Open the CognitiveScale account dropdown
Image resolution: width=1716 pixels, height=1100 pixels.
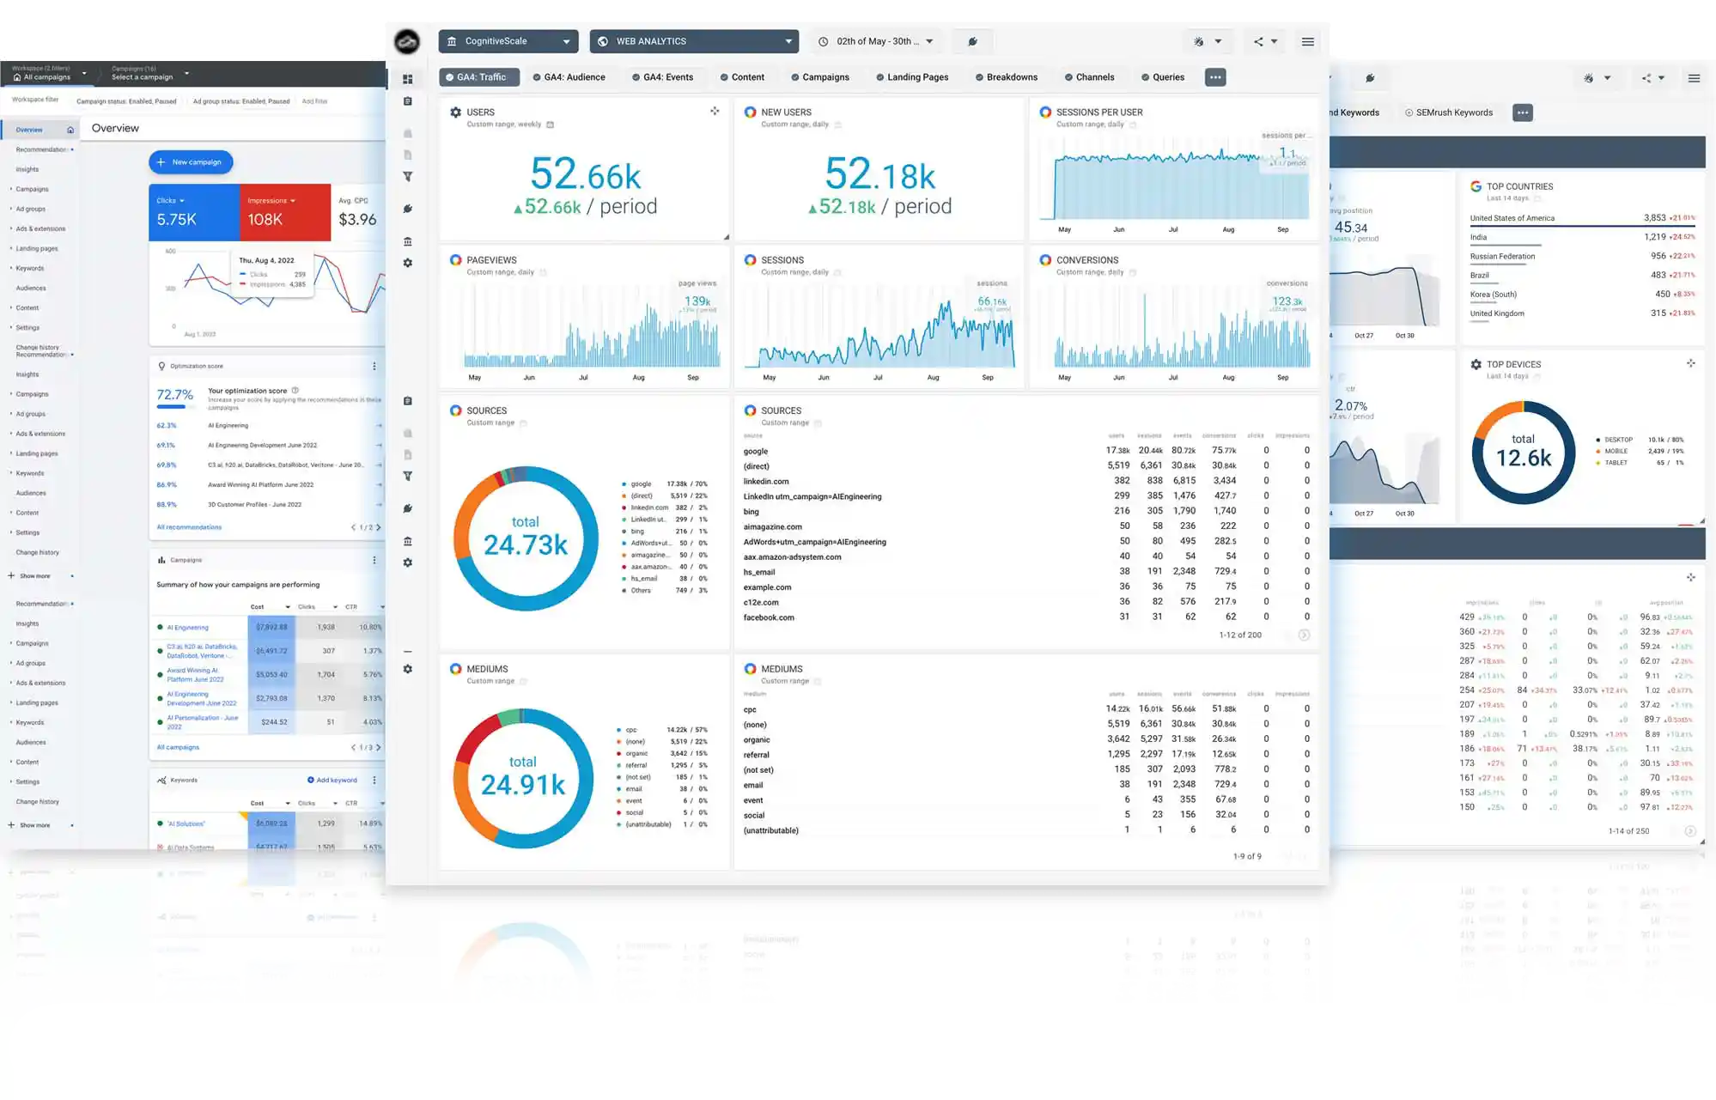pyautogui.click(x=508, y=41)
